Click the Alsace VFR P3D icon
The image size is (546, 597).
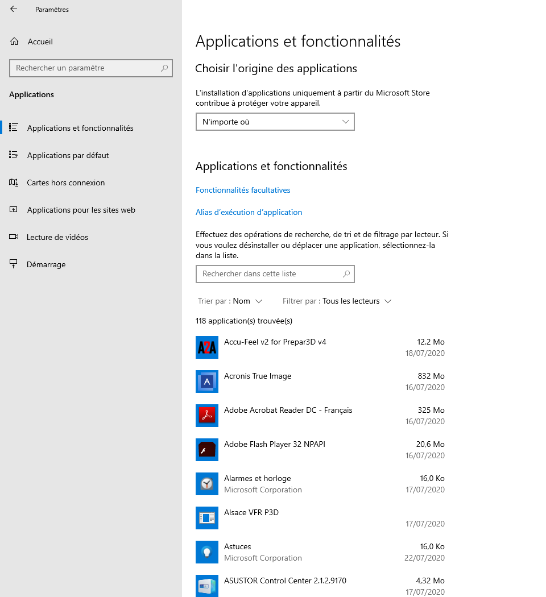207,518
